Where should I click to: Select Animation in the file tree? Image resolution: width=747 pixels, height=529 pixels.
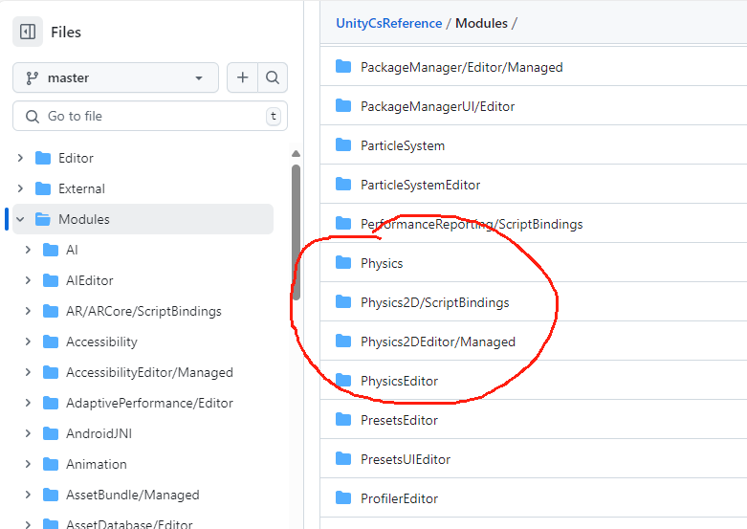coord(97,464)
